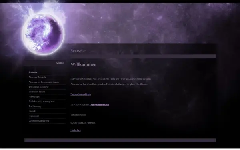Viewport: 240px width, 150px height.
Task: Open Produkte mit Lasergravur menu link
Action: pyautogui.click(x=42, y=102)
